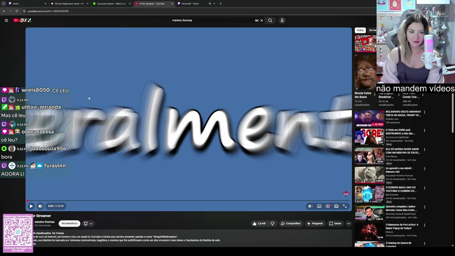Open O Iceberg mais loko video thumbnail

369,194
